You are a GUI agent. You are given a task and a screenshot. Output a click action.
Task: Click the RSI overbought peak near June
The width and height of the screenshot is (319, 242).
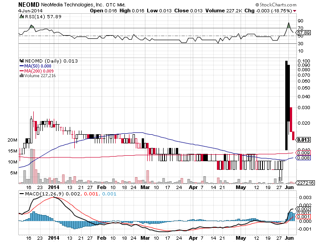[288, 25]
